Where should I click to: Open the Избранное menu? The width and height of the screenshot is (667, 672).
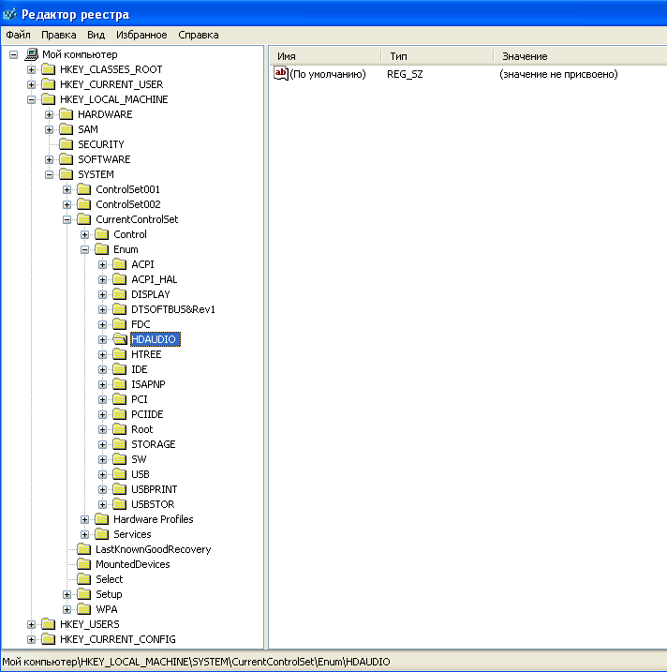[141, 35]
